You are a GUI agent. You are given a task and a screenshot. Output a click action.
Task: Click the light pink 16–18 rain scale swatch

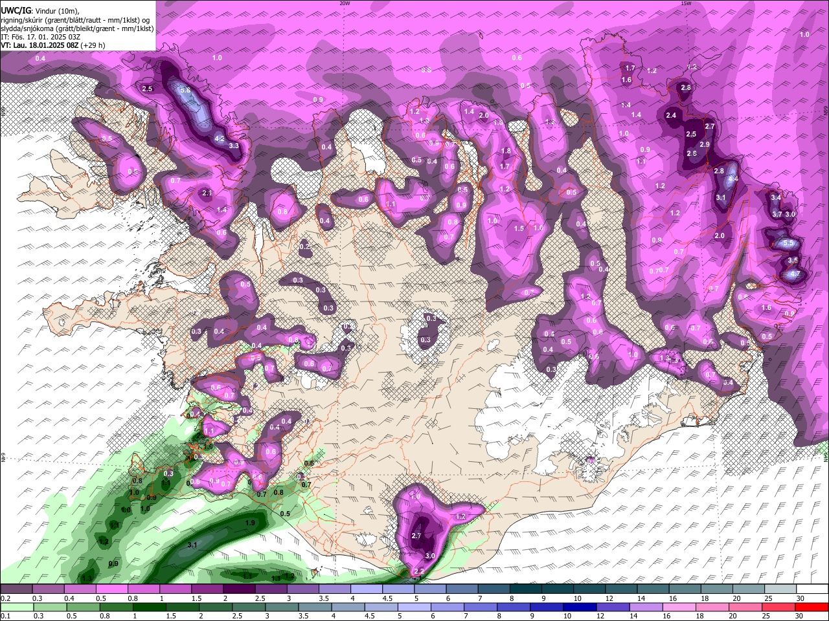[679, 607]
